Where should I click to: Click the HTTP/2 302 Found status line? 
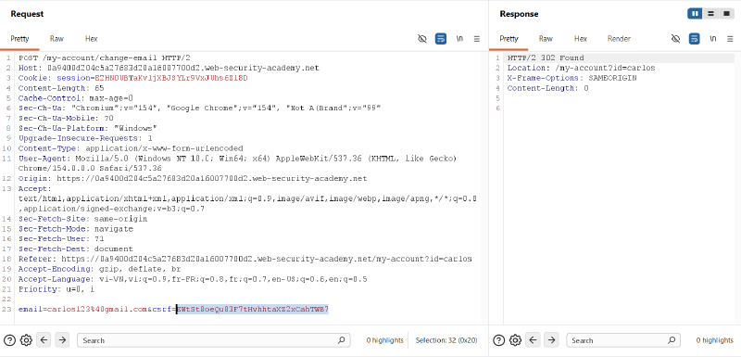[546, 57]
